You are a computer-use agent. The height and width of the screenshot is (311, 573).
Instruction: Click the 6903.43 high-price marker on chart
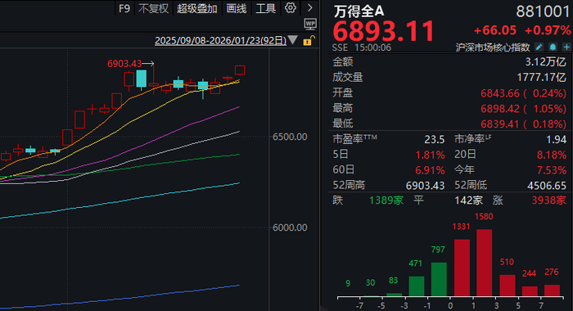[124, 64]
